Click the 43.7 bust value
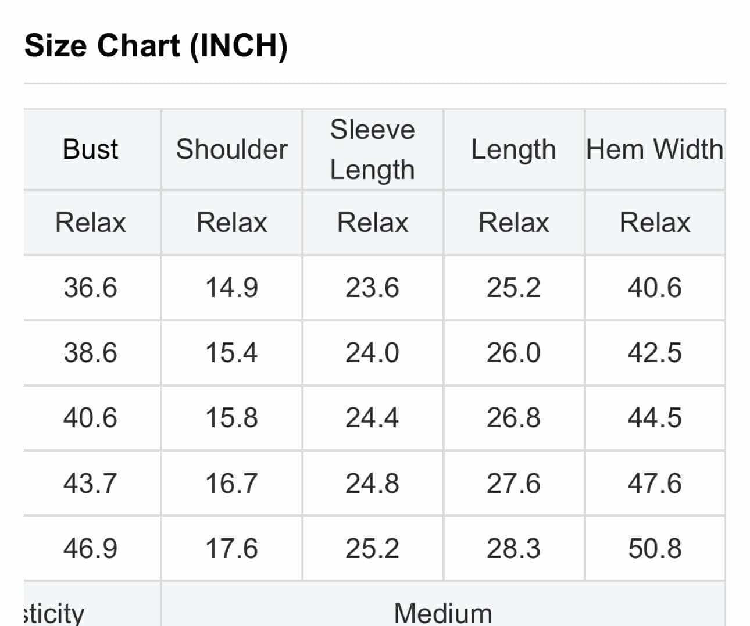The image size is (750, 626). pos(90,483)
